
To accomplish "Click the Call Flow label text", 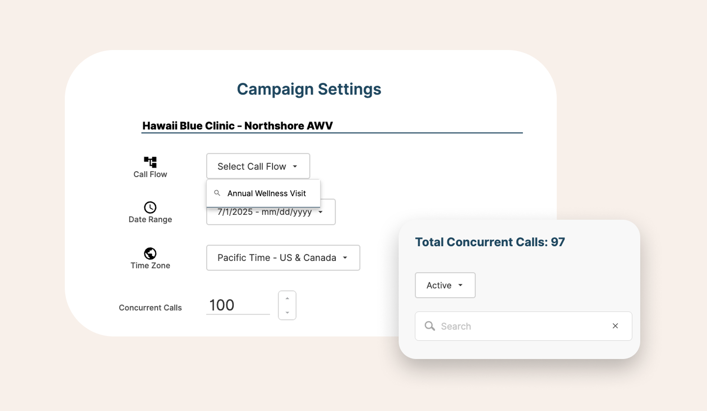I will point(150,175).
